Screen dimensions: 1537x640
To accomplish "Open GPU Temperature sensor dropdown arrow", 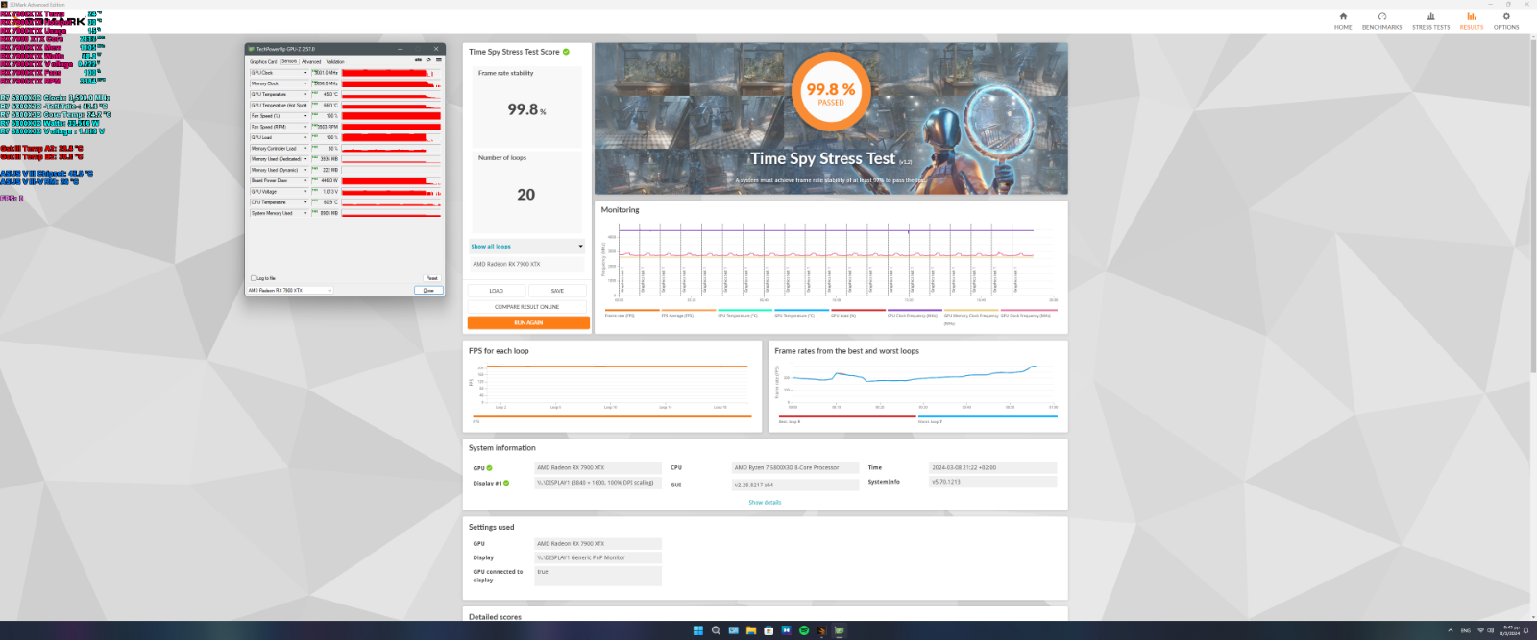I will (305, 94).
